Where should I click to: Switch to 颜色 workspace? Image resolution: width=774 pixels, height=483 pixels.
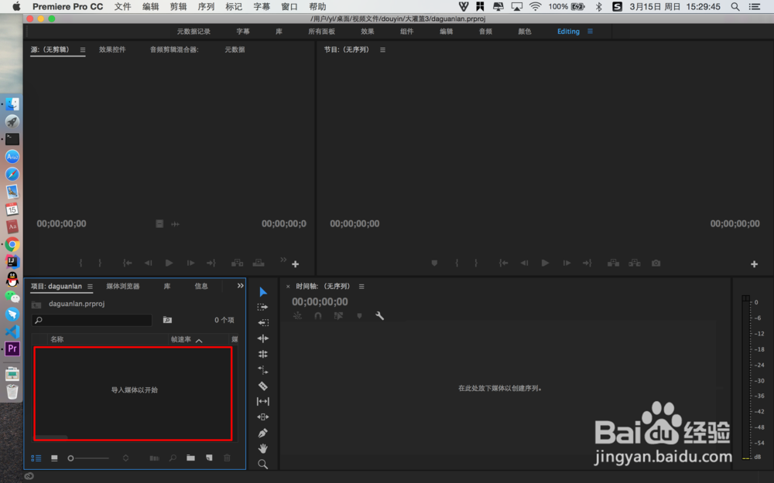525,31
